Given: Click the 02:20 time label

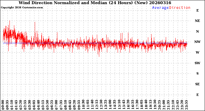Looking at the screenshot, I should [21, 105].
